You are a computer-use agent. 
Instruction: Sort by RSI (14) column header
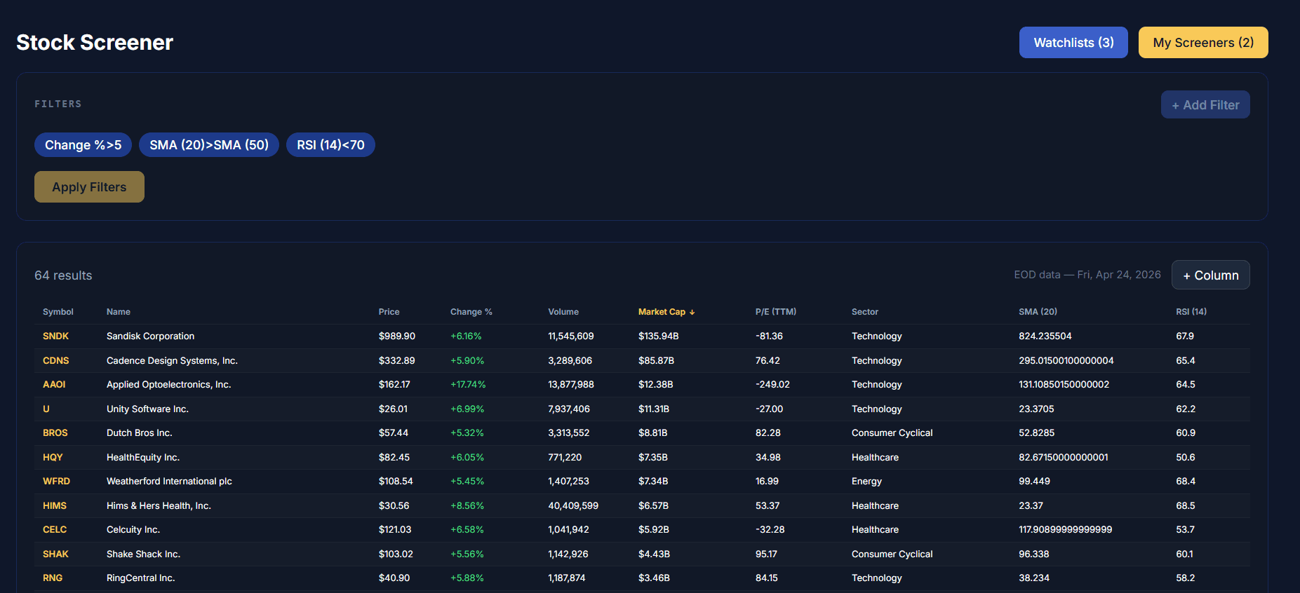coord(1191,312)
